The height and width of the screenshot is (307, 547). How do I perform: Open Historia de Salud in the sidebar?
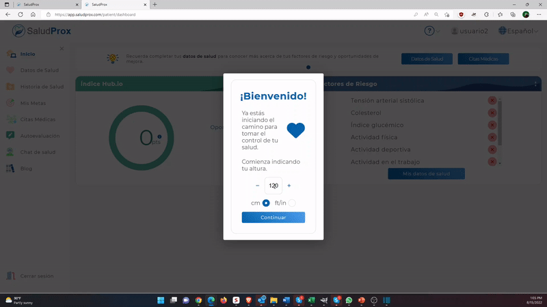click(x=42, y=87)
